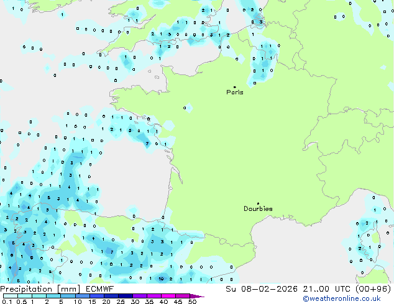Click the 20–25 mm legend color swatch
The width and height of the screenshot is (394, 304).
click(x=111, y=296)
